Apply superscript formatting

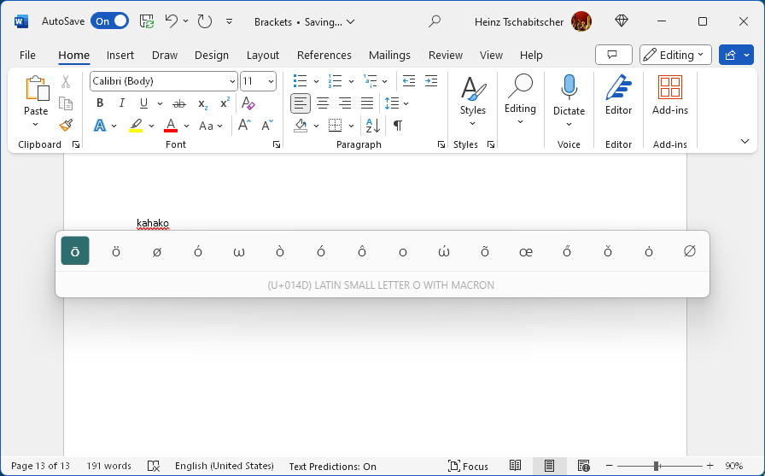pyautogui.click(x=225, y=103)
